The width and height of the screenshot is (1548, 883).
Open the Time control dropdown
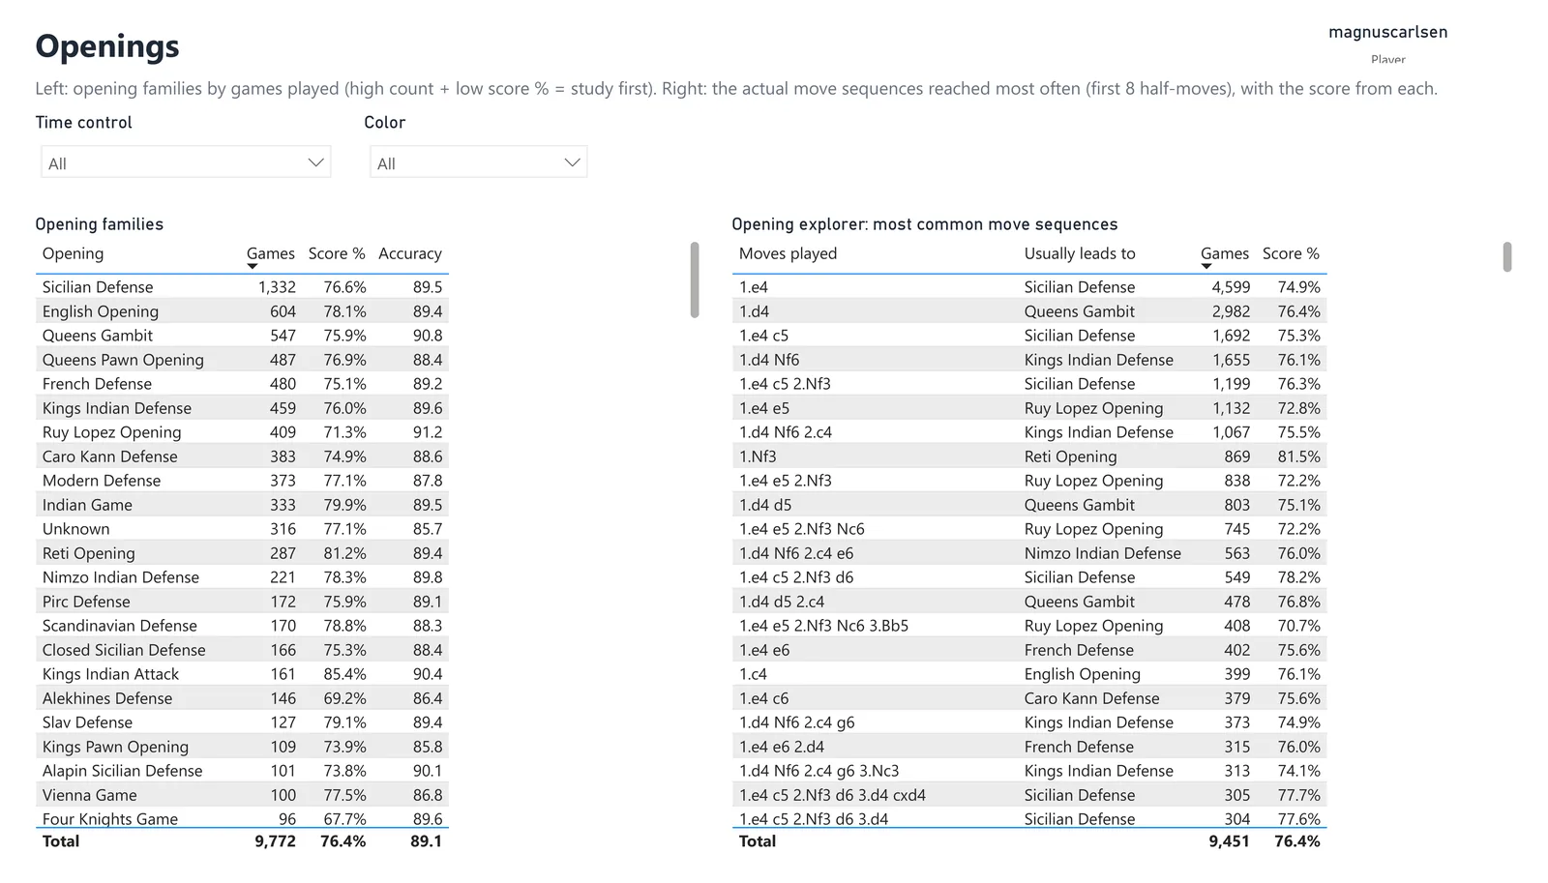(186, 162)
